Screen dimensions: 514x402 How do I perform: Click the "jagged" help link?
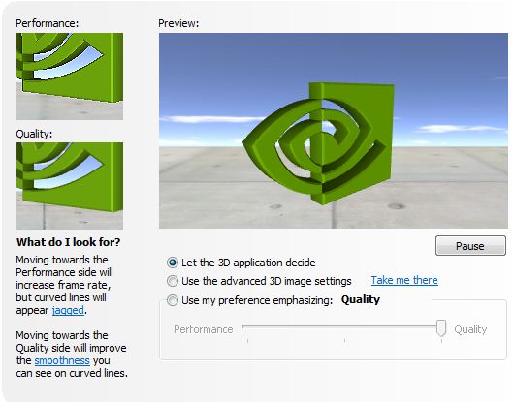click(x=68, y=310)
